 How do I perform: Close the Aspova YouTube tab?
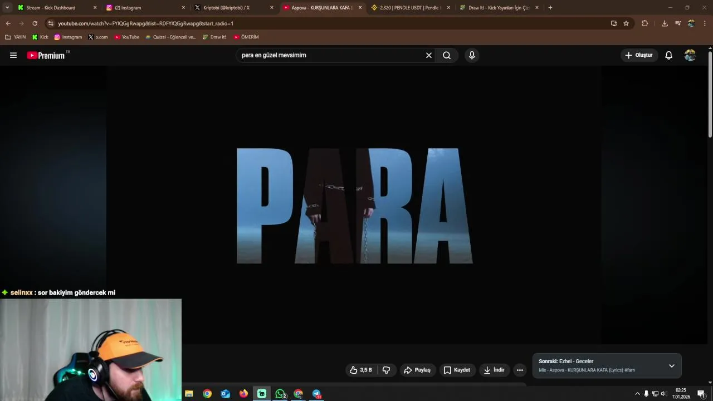tap(360, 8)
